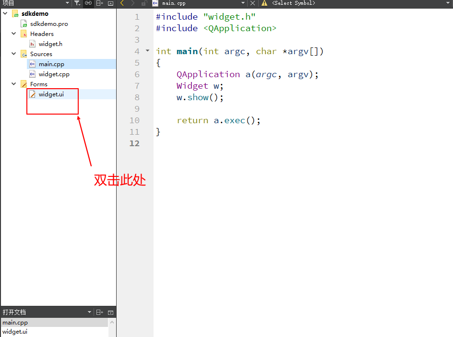Click the split icon in Open Documents panel

[99, 312]
